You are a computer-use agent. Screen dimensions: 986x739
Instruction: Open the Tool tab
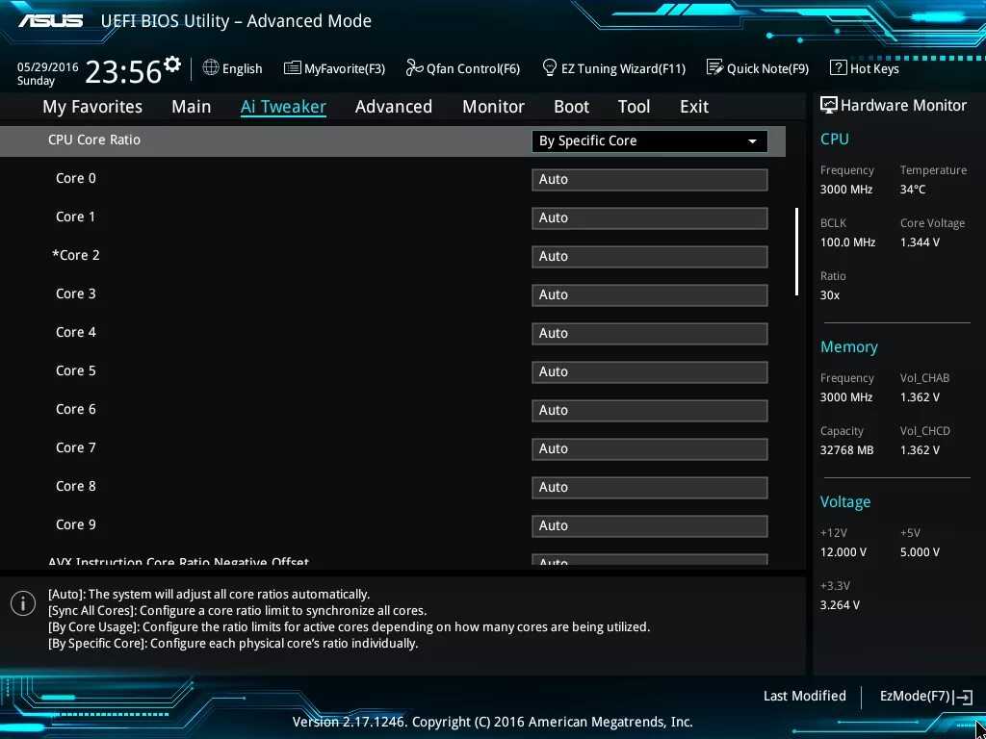pos(634,106)
